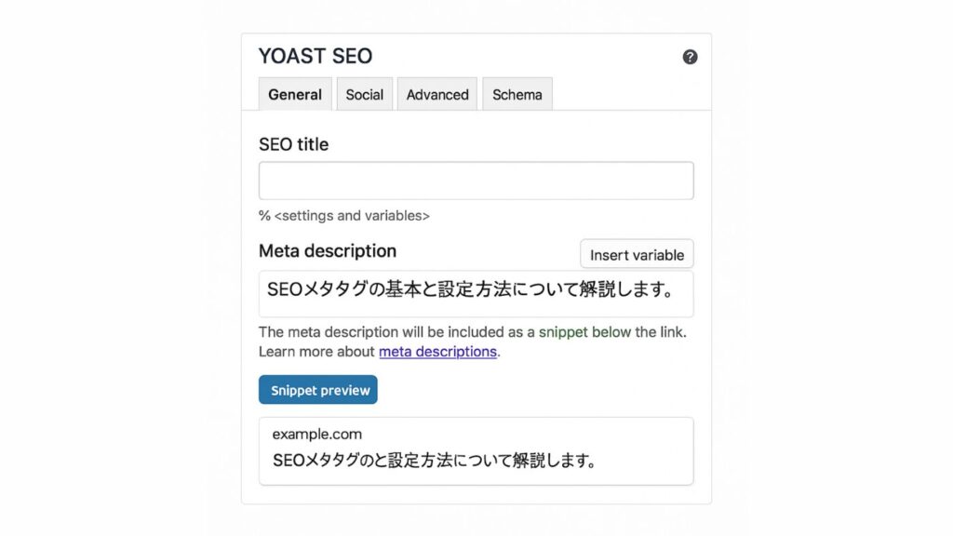The height and width of the screenshot is (536, 953).
Task: Select the General tab
Action: click(294, 94)
